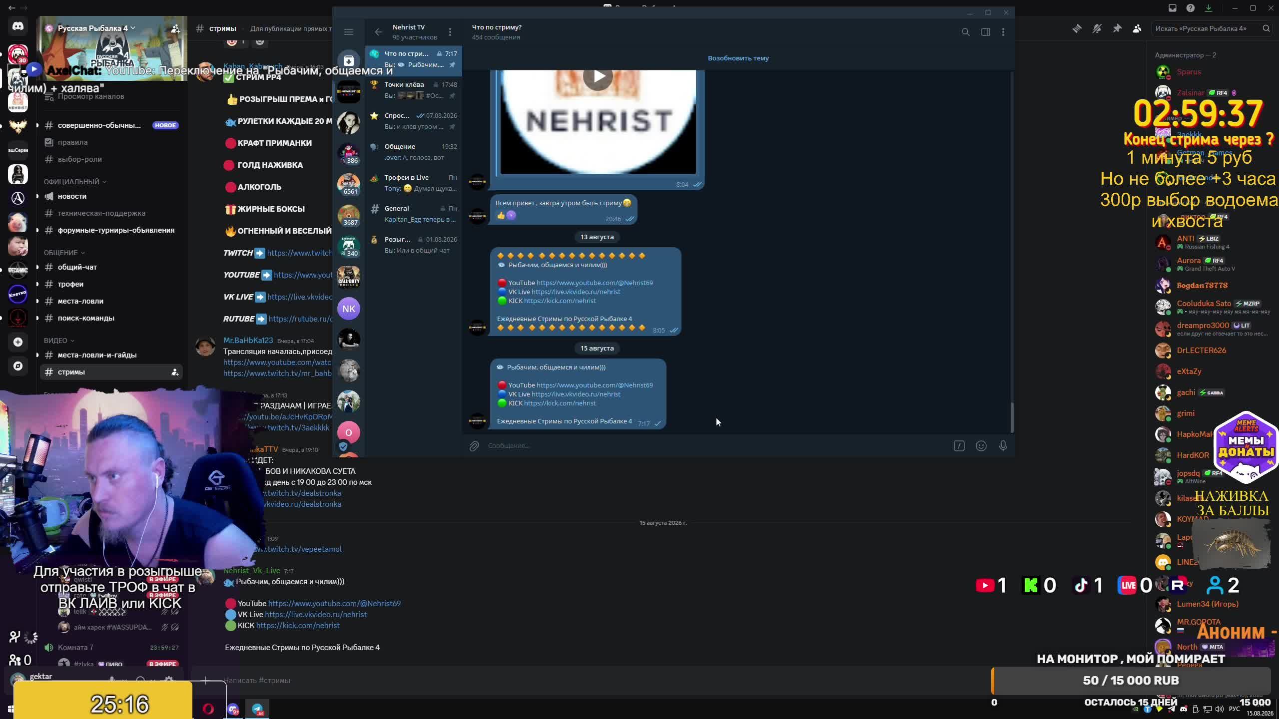Open Трофеи в Live topic

click(x=414, y=183)
